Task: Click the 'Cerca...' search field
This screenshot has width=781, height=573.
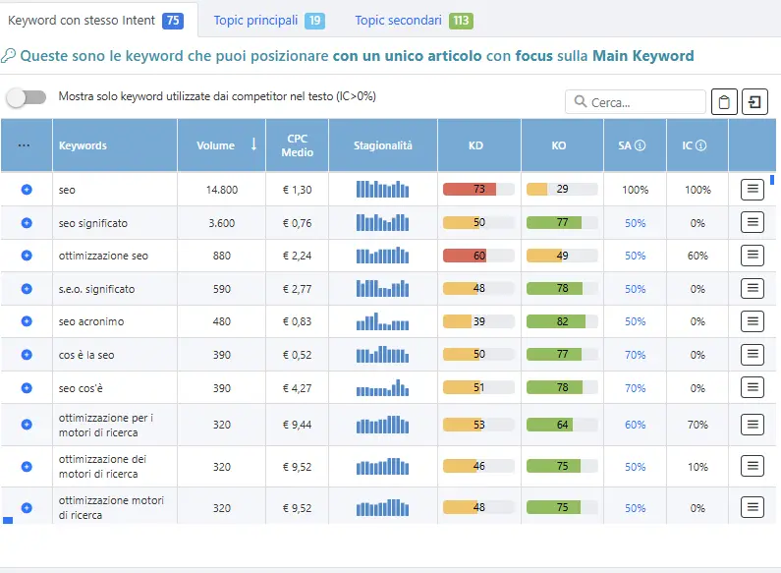Action: [636, 102]
